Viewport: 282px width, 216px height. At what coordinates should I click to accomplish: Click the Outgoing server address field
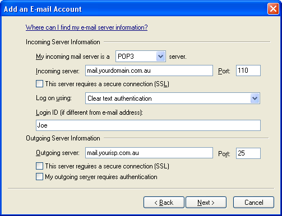(149, 153)
